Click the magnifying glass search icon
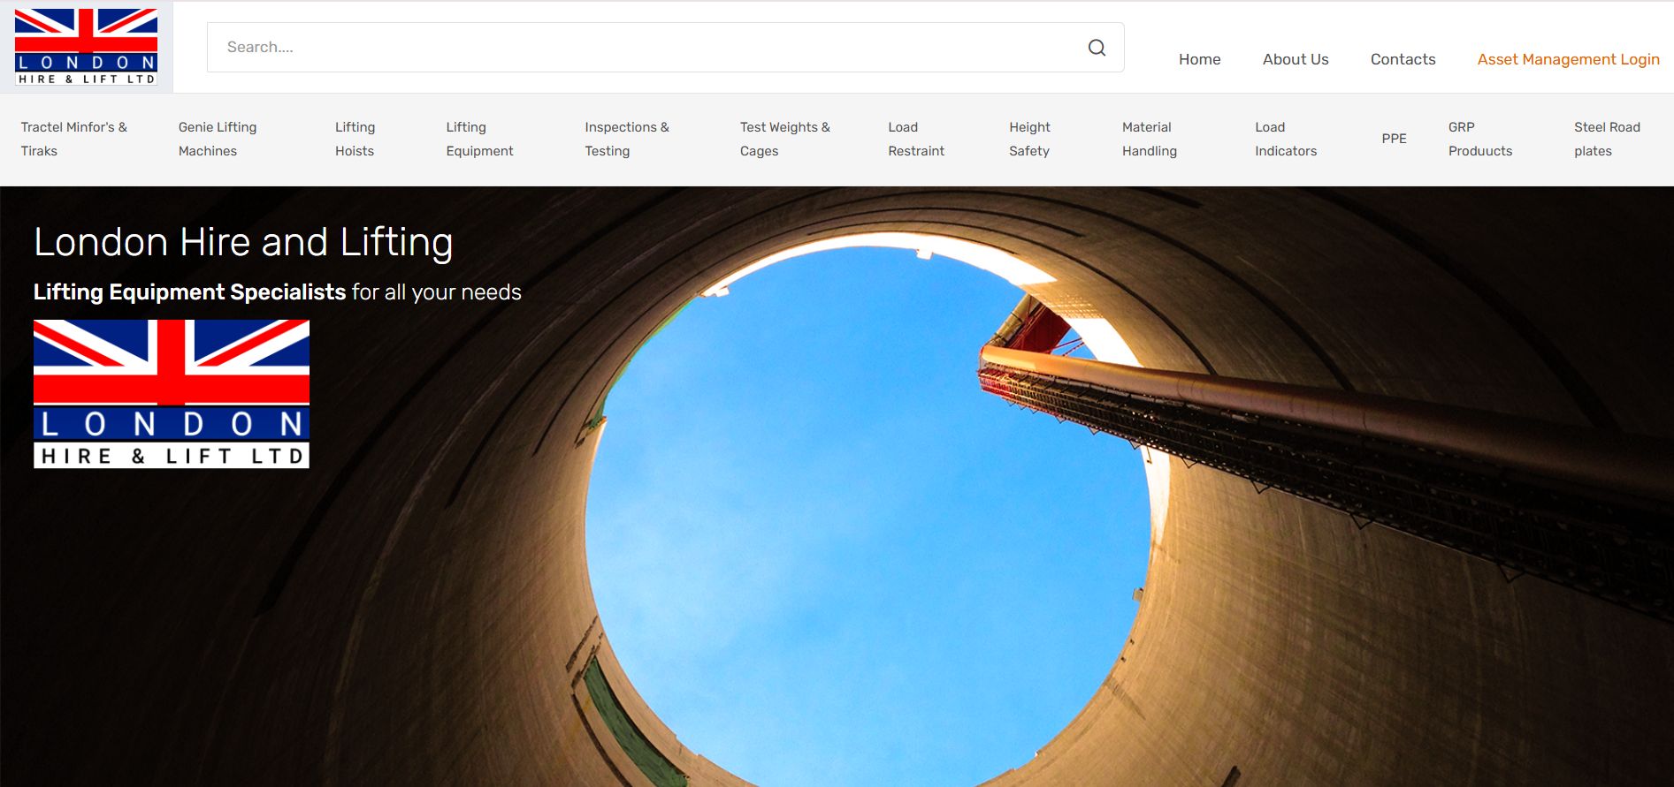 pos(1097,48)
